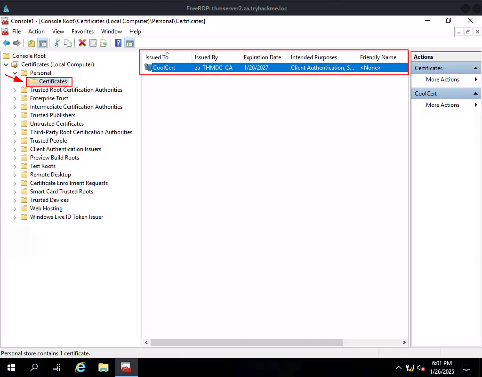Select Smart Card Trusted Roots folder
Image resolution: width=482 pixels, height=377 pixels.
(x=62, y=192)
